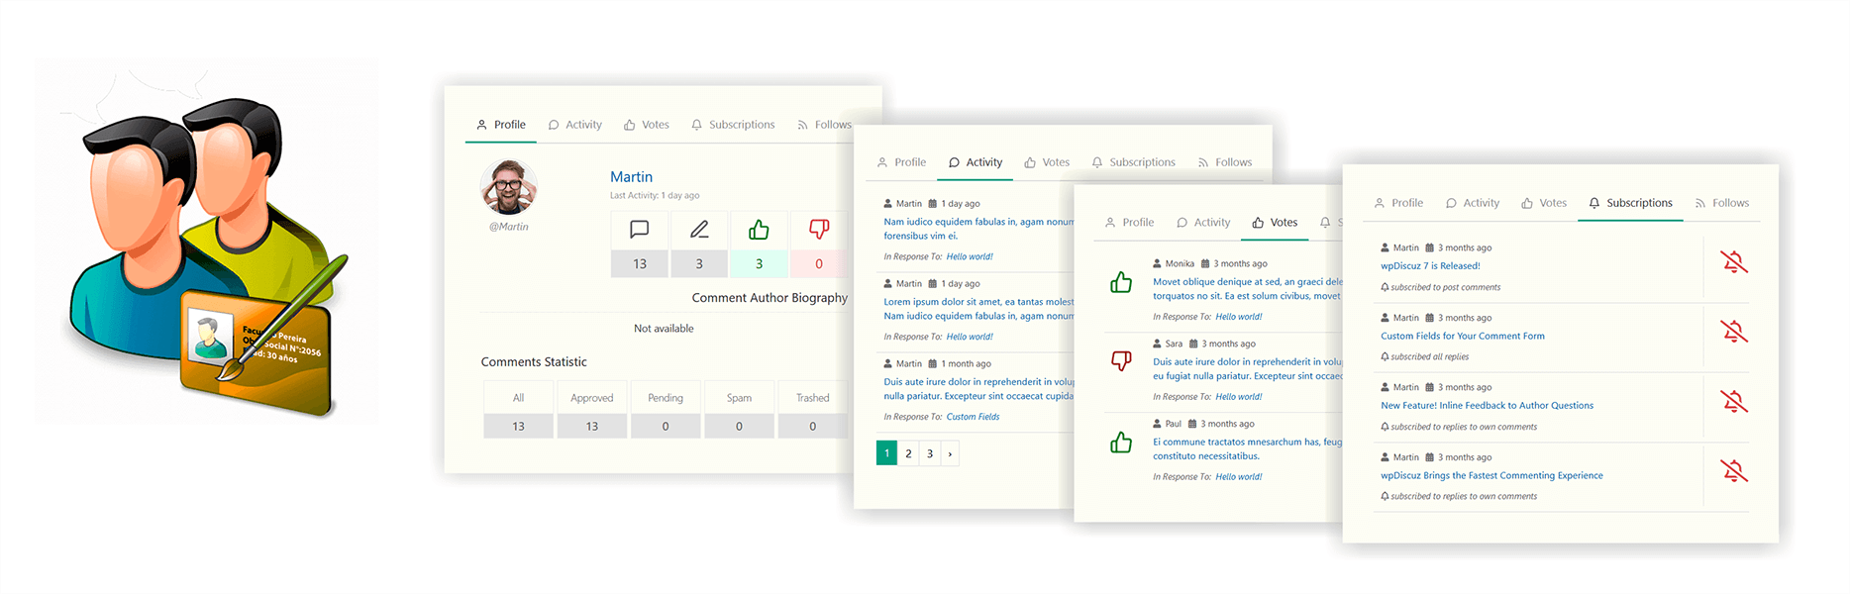The height and width of the screenshot is (594, 1850).
Task: Open page 3 of activity list
Action: [x=930, y=453]
